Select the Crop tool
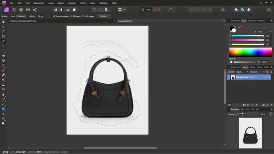Screen dimensions: 274x154 point(3,36)
